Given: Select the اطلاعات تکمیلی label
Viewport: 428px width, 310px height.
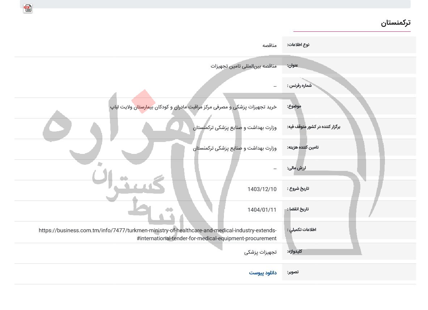Looking at the screenshot, I should (301, 230).
